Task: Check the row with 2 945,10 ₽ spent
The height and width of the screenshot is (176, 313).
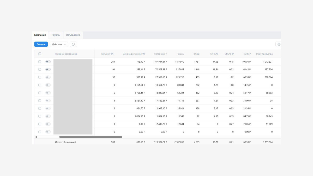Action: click(x=40, y=108)
